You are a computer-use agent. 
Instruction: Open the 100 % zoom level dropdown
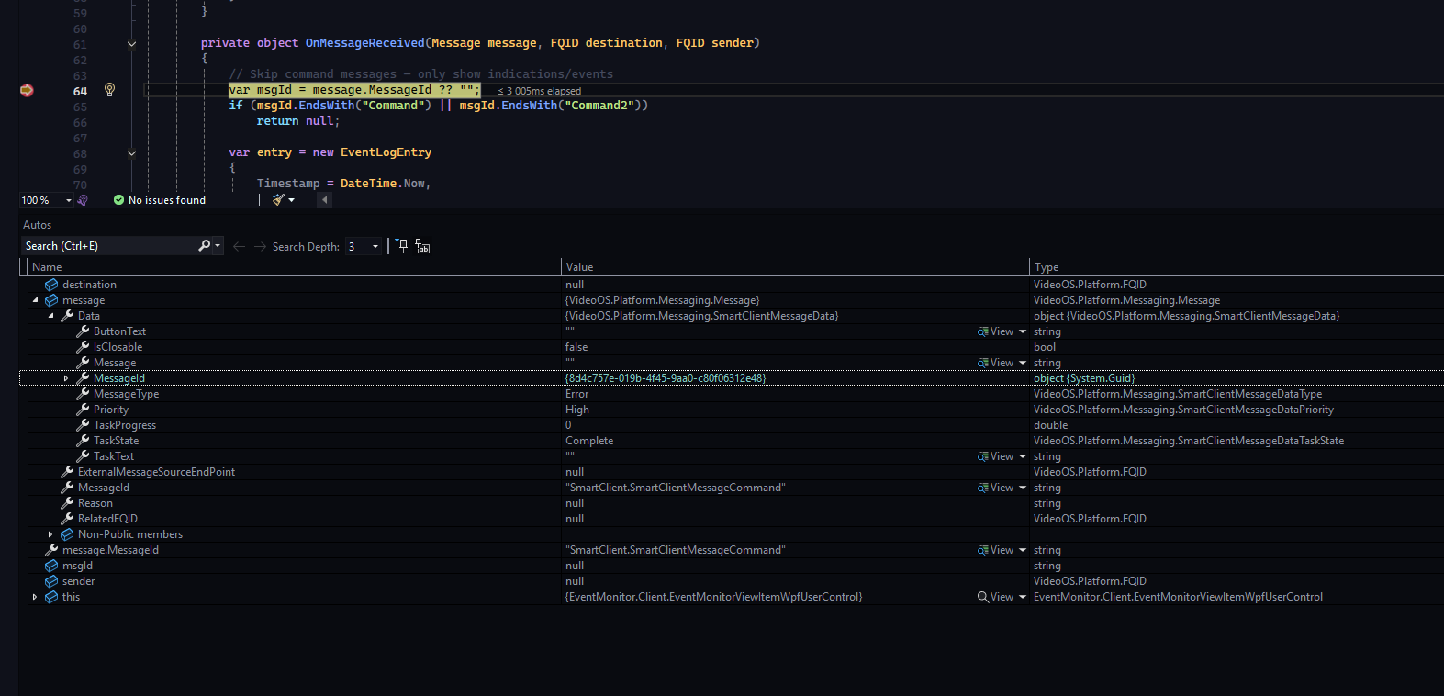(68, 200)
